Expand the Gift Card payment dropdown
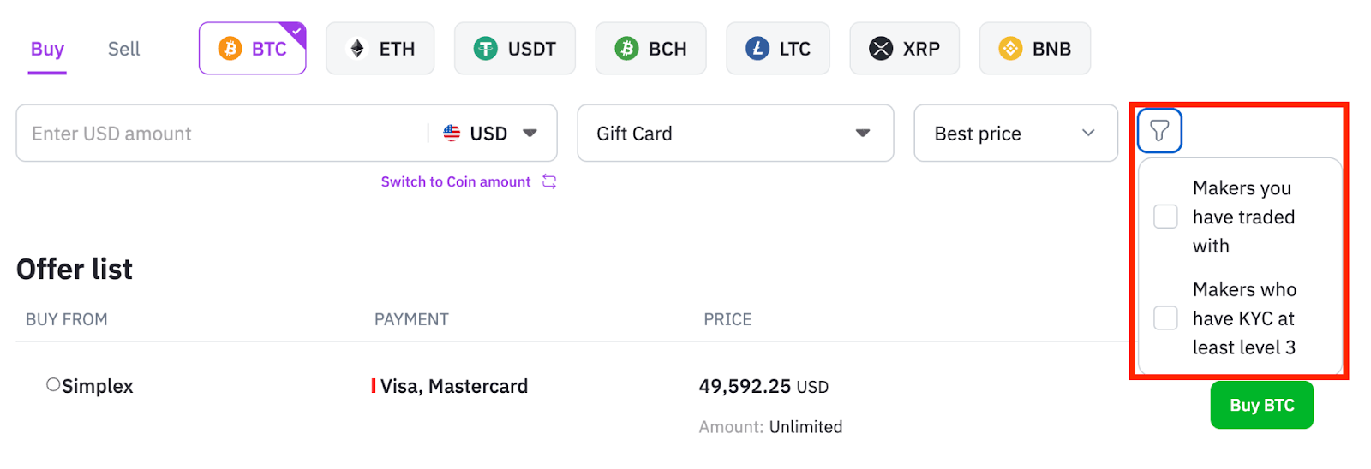The height and width of the screenshot is (469, 1371). 735,133
